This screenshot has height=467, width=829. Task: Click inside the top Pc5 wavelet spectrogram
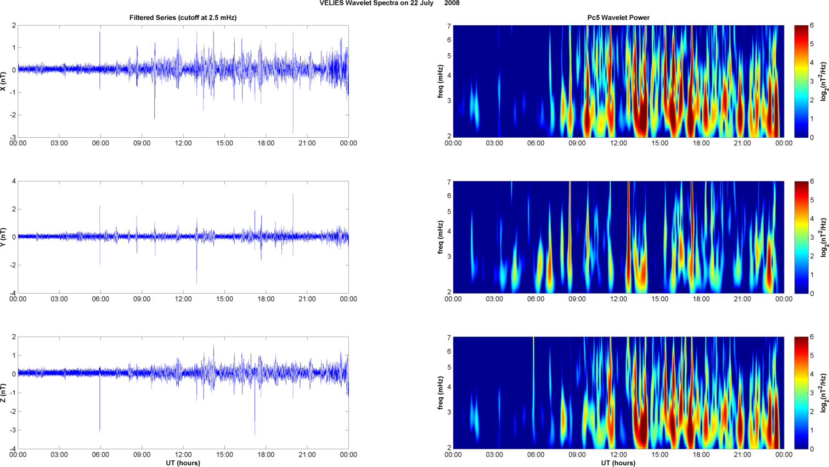pyautogui.click(x=618, y=81)
